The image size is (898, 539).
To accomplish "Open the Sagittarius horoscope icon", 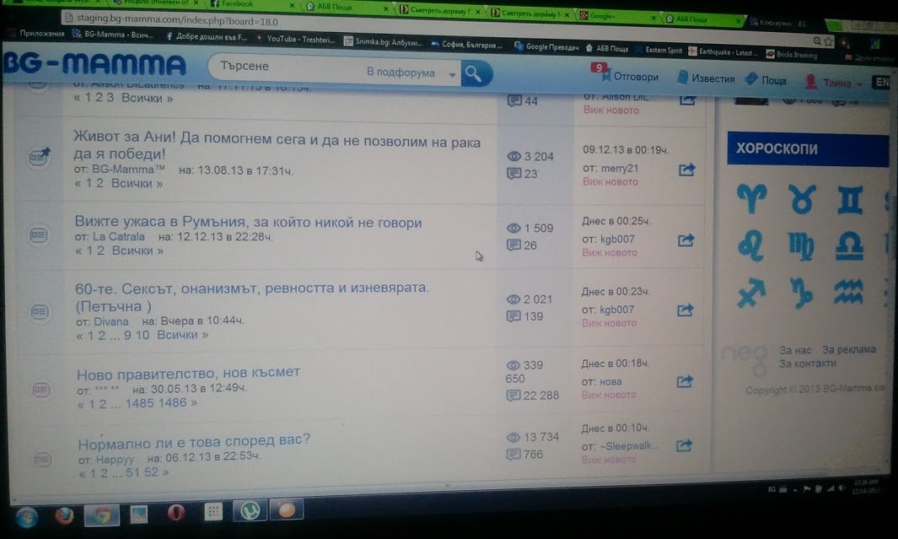I will click(751, 293).
